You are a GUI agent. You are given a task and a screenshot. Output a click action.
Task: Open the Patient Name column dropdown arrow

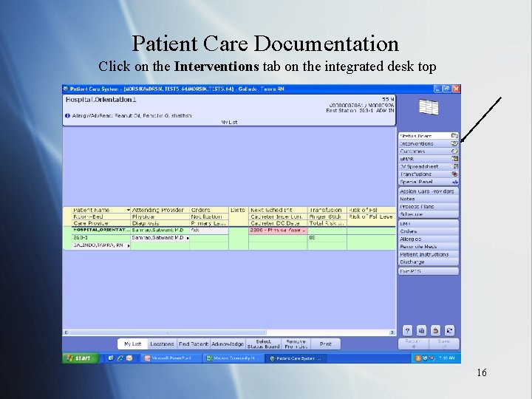[129, 210]
